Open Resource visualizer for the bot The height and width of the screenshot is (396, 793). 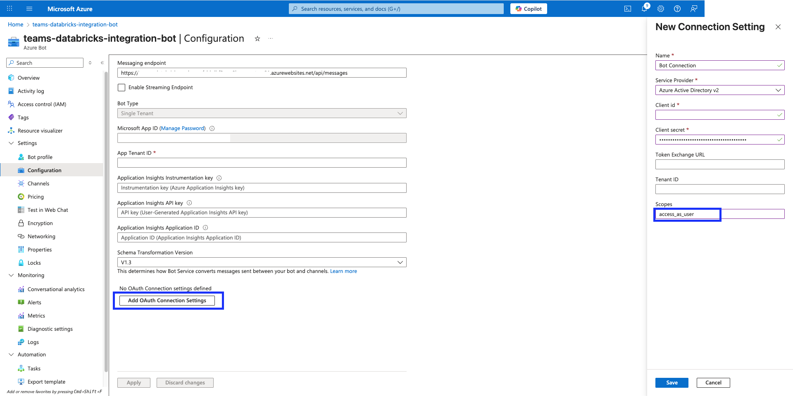point(40,130)
